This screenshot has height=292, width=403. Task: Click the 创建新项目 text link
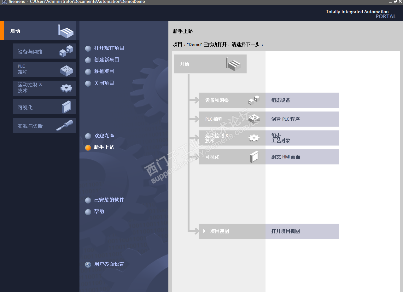107,60
